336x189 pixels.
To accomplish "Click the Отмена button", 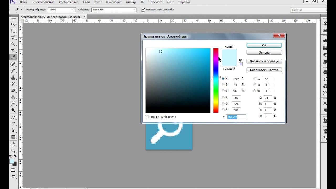I will pos(264,52).
